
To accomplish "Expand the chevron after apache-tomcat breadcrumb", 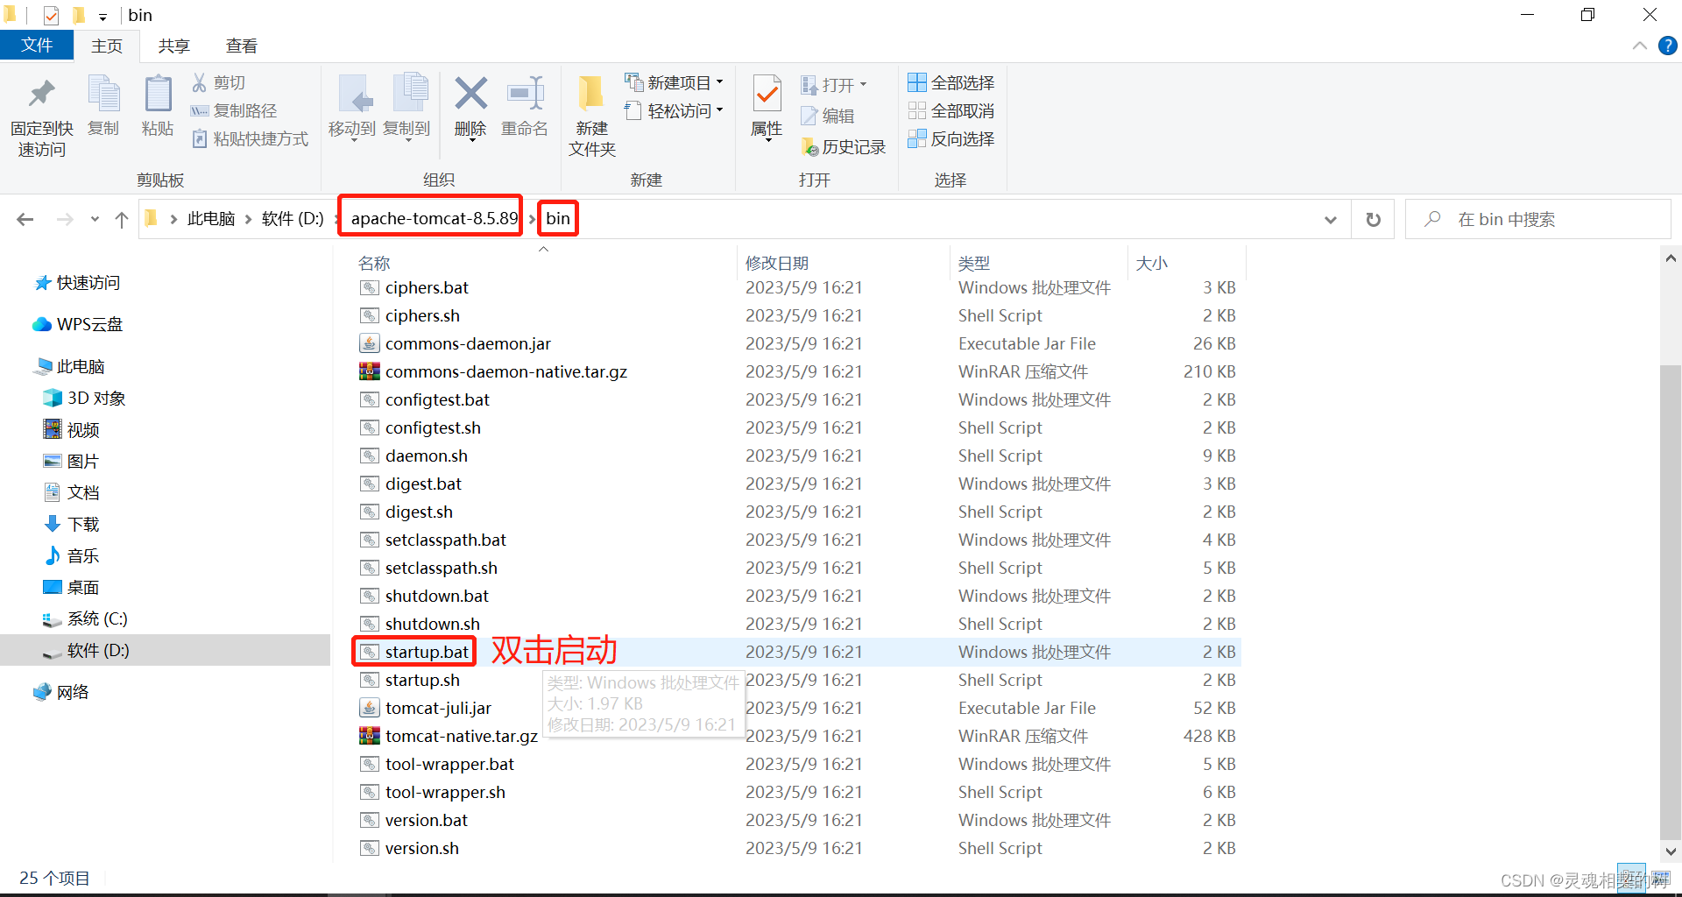I will (x=531, y=219).
